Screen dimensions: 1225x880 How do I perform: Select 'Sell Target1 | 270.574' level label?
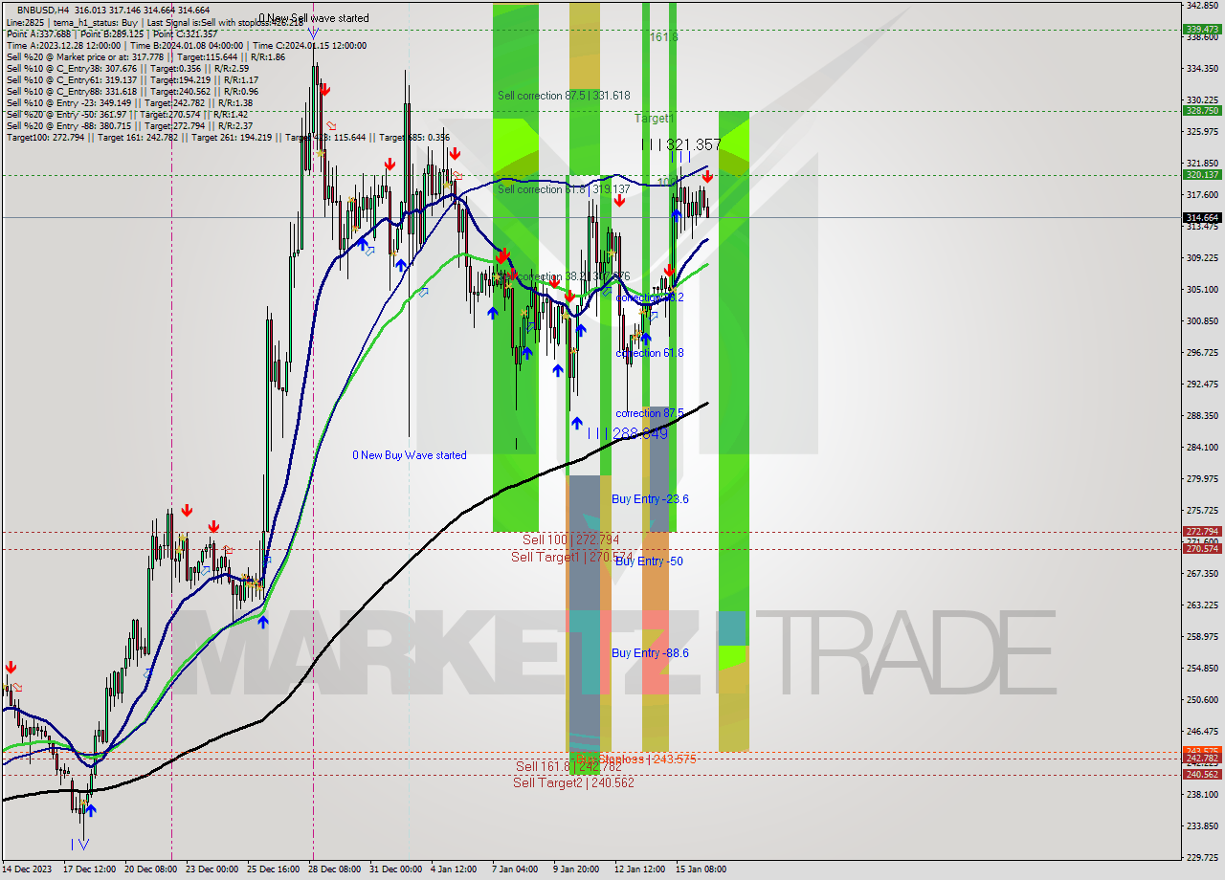(571, 557)
